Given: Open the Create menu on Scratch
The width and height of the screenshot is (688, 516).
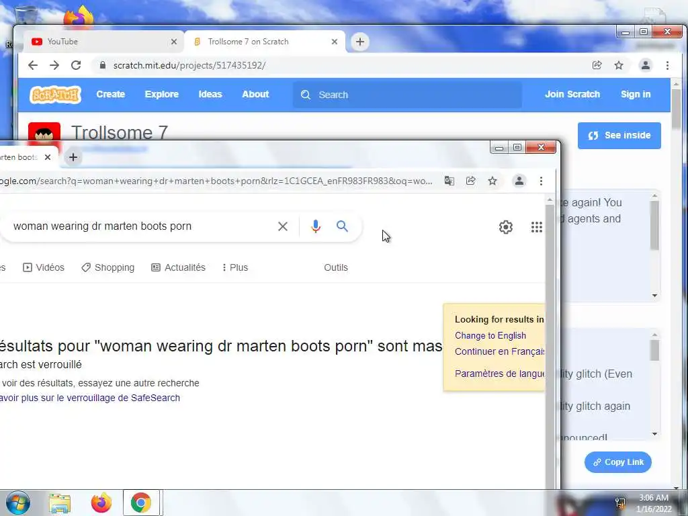Looking at the screenshot, I should tap(111, 94).
